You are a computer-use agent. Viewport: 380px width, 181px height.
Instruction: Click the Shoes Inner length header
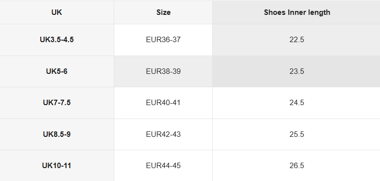[x=297, y=12]
